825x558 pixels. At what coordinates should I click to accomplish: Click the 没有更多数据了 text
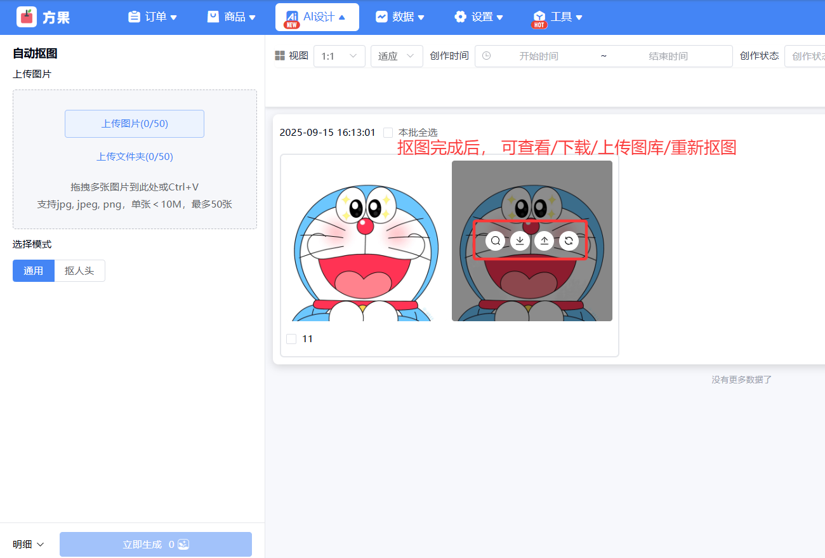[741, 380]
